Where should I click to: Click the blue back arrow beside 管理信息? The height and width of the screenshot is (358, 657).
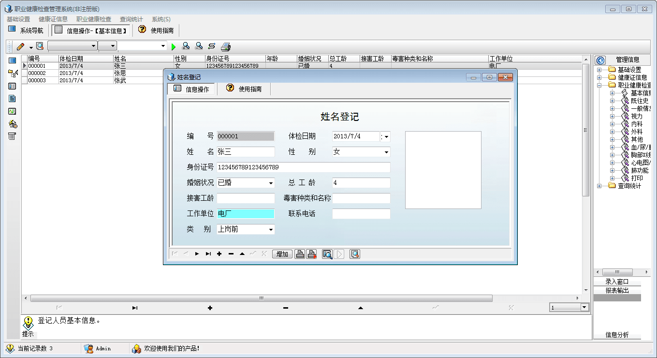tap(600, 60)
